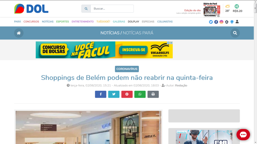Open user account icon in navigation

[237, 22]
